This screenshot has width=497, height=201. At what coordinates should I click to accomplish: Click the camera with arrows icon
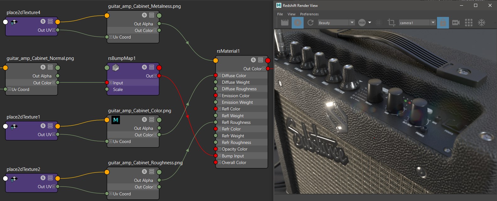(456, 23)
